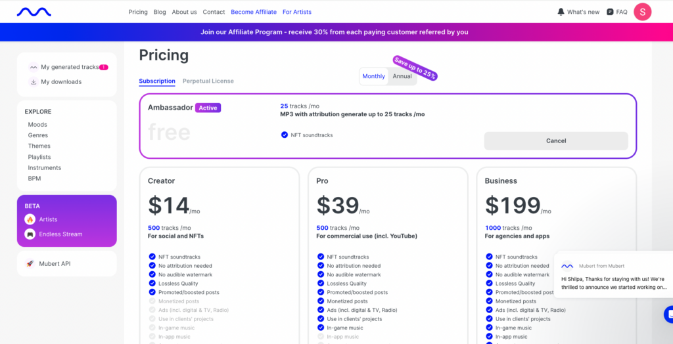The image size is (673, 344).
Task: Click Business plan NFT soundtracks checkmark
Action: [x=489, y=257]
